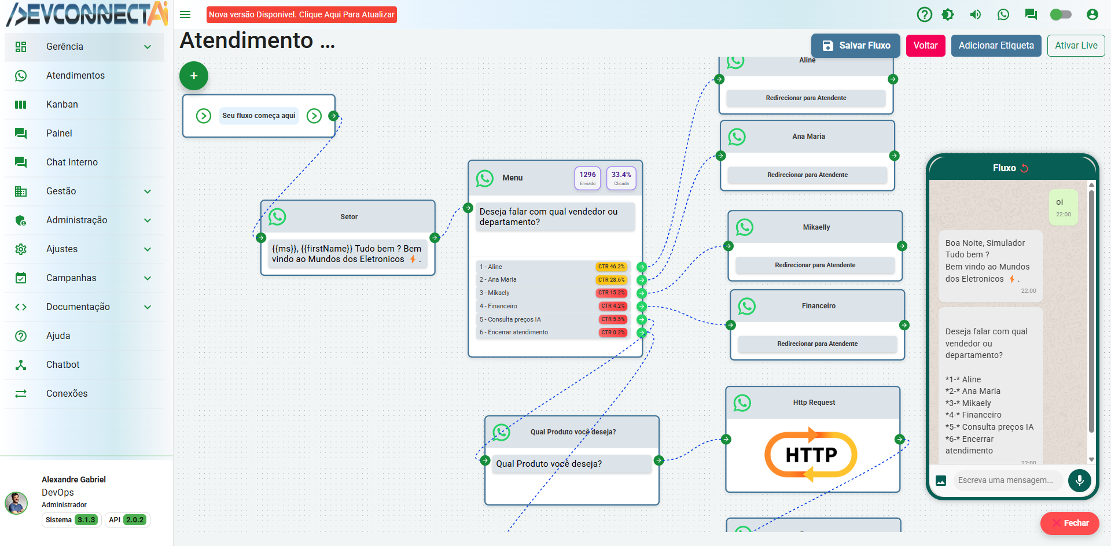Viewport: 1111px width, 546px height.
Task: Click the green plus add-node button
Action: (194, 76)
